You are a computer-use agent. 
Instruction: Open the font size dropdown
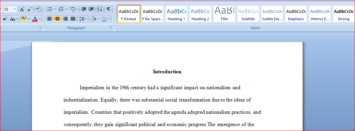click(x=15, y=9)
